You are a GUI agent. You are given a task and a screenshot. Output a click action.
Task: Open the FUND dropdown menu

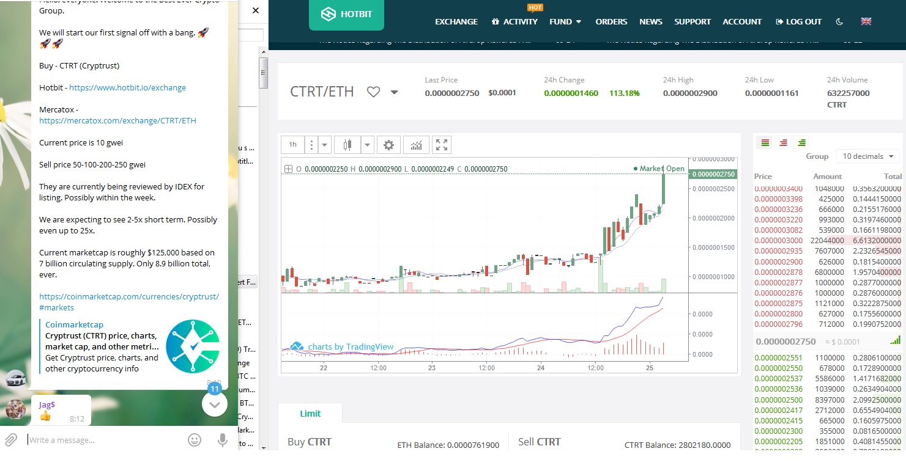[x=565, y=21]
